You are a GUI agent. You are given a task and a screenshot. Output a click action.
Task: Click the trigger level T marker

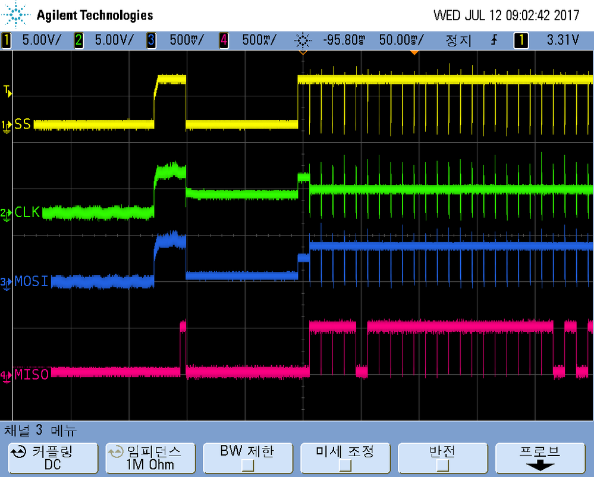coord(7,91)
